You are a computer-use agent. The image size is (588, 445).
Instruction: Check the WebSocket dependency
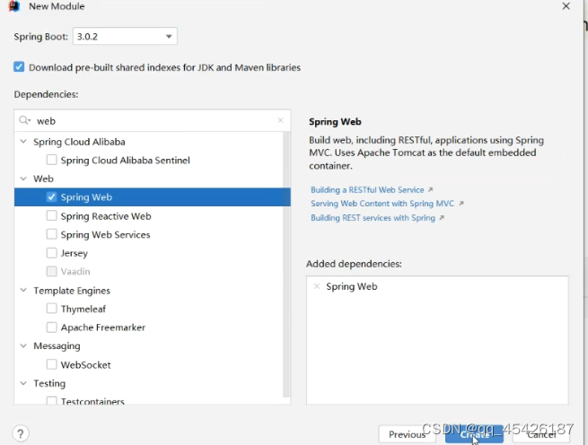click(52, 364)
